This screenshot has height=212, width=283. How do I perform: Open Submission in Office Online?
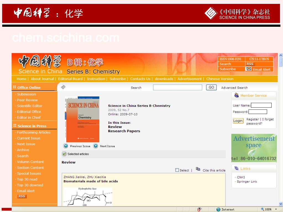[x=27, y=94]
